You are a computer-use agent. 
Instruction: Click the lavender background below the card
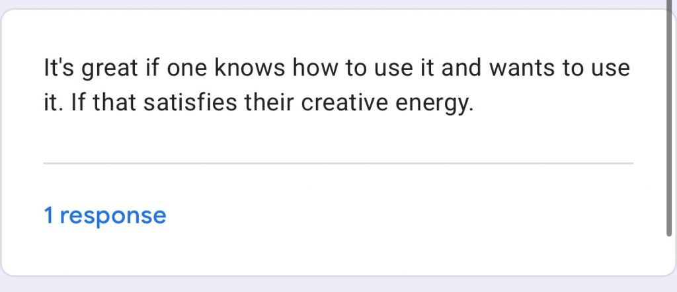pyautogui.click(x=338, y=285)
